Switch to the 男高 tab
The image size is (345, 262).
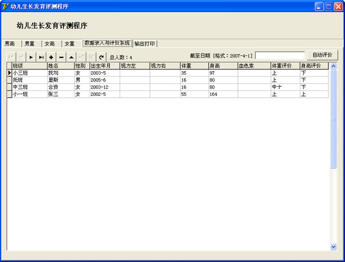pyautogui.click(x=10, y=44)
